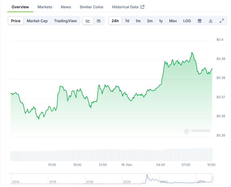Image resolution: width=231 pixels, height=187 pixels.
Task: Select the 7d time range
Action: (127, 21)
